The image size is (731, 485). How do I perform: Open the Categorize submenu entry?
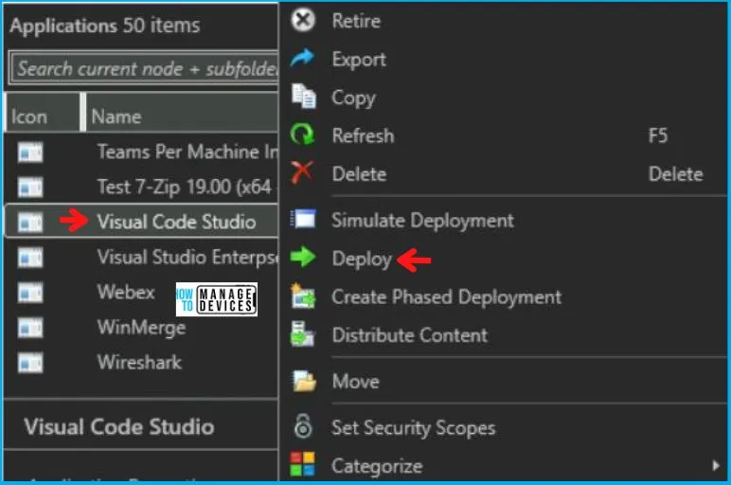pyautogui.click(x=504, y=465)
